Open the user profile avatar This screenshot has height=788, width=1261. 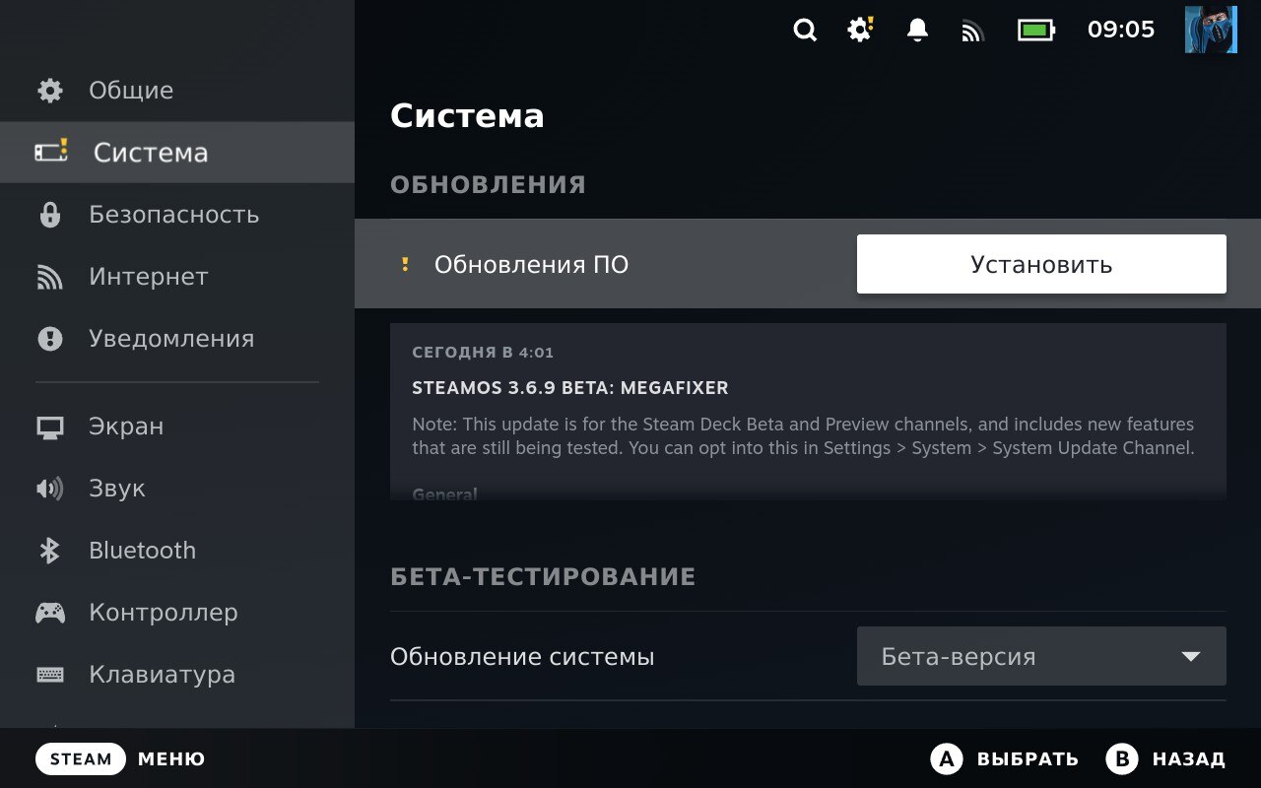[1211, 30]
